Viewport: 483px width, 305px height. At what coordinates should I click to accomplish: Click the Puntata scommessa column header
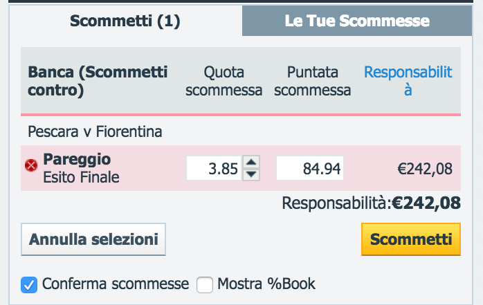click(x=312, y=81)
